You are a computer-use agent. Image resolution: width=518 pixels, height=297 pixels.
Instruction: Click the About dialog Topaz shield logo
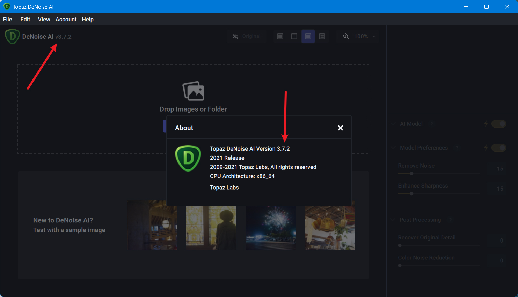(188, 158)
